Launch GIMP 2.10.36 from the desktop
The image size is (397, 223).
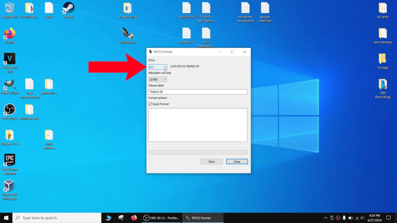9,84
